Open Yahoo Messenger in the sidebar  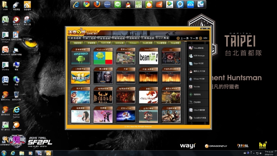click(x=198, y=48)
